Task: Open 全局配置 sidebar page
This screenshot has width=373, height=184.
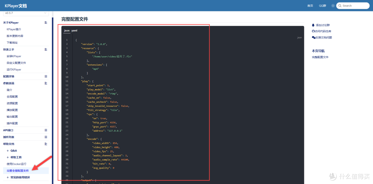Action: (x=12, y=96)
